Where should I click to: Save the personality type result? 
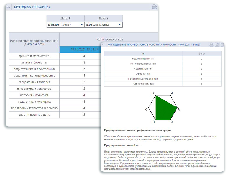pos(217,45)
